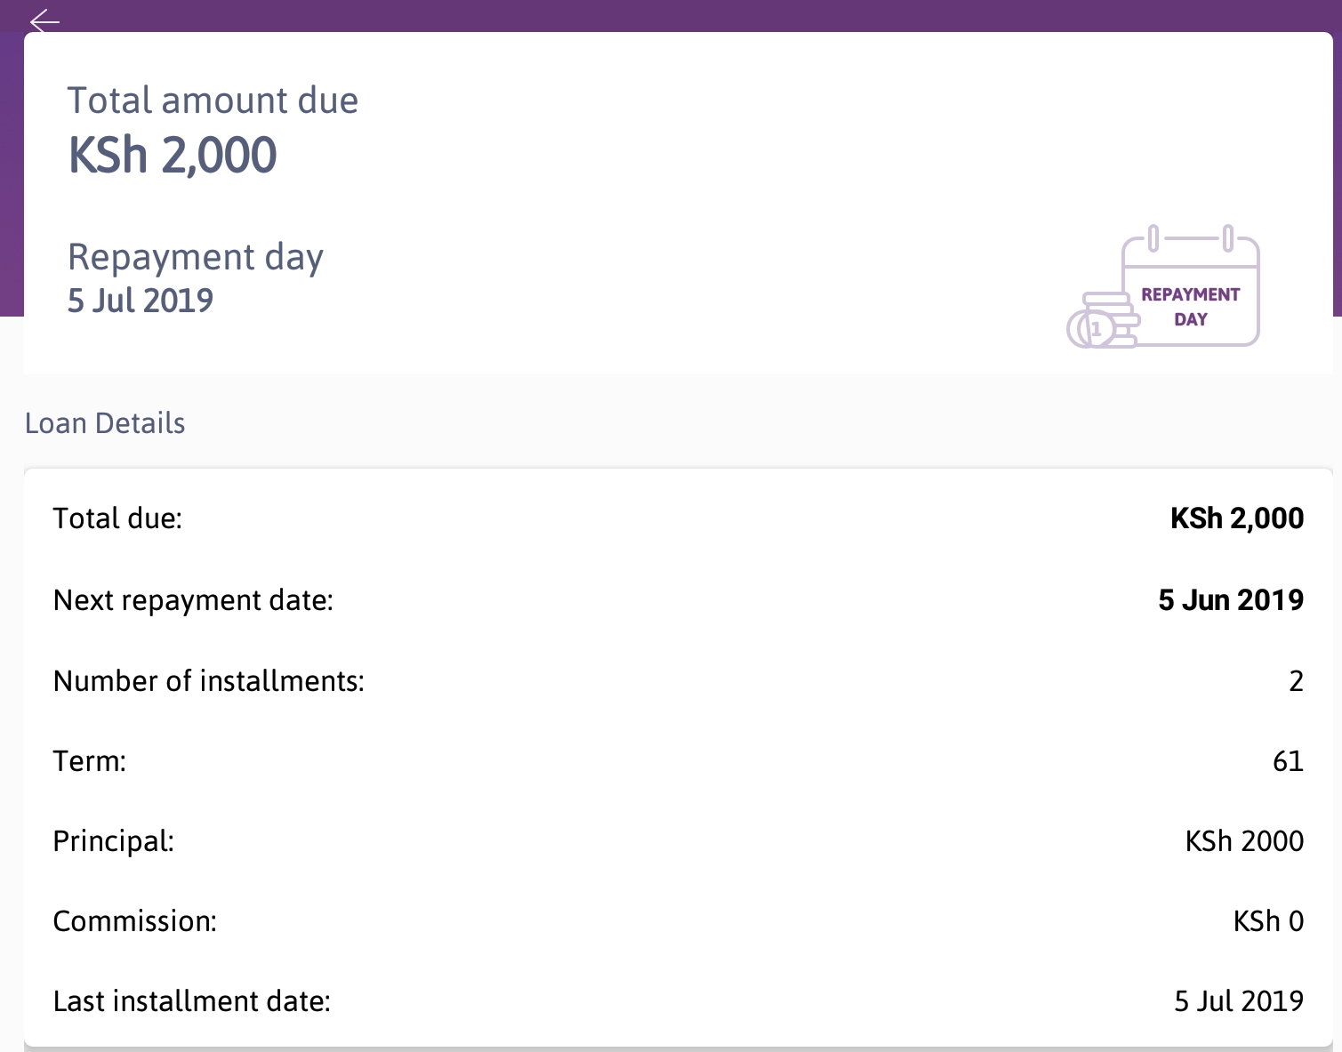
Task: Select the installments count value 2
Action: (1296, 681)
